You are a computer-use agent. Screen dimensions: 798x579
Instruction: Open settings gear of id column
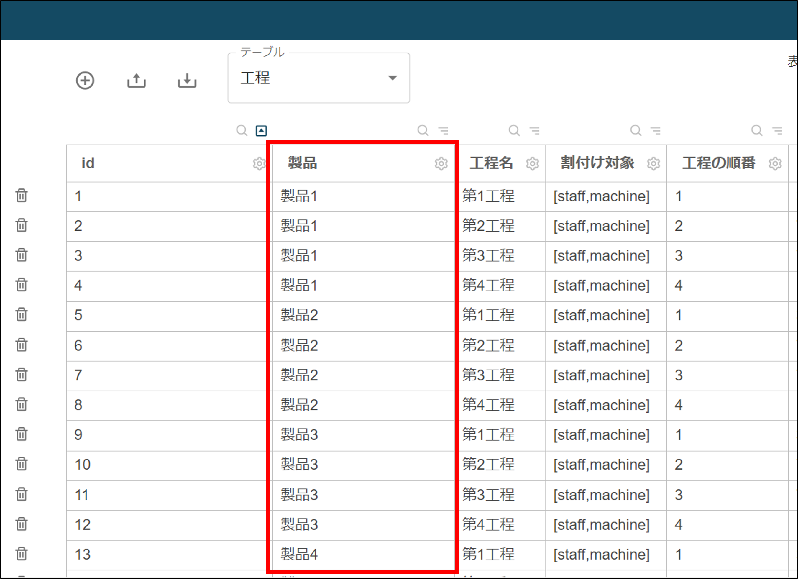pyautogui.click(x=259, y=164)
